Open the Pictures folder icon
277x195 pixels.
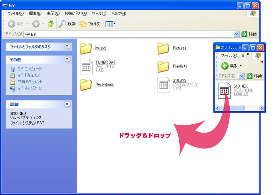tap(163, 48)
